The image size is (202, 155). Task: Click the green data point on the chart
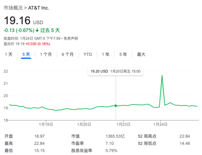pos(116,106)
